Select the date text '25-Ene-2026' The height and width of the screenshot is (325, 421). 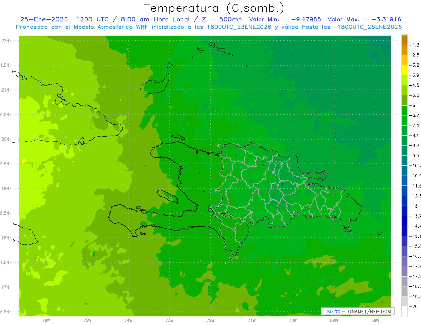pos(44,19)
